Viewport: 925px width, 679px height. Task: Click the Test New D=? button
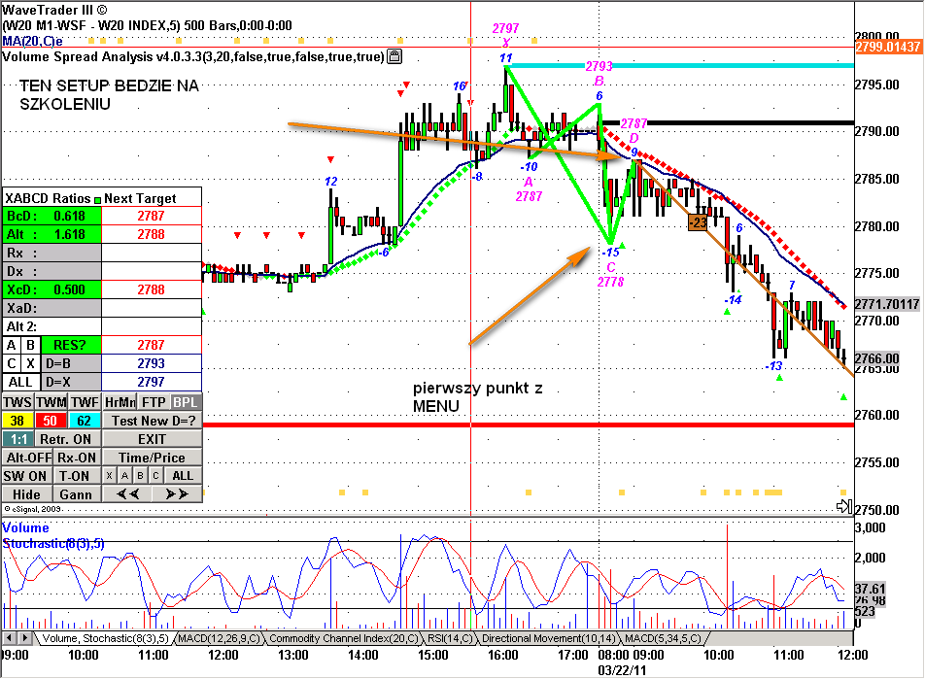click(x=153, y=421)
